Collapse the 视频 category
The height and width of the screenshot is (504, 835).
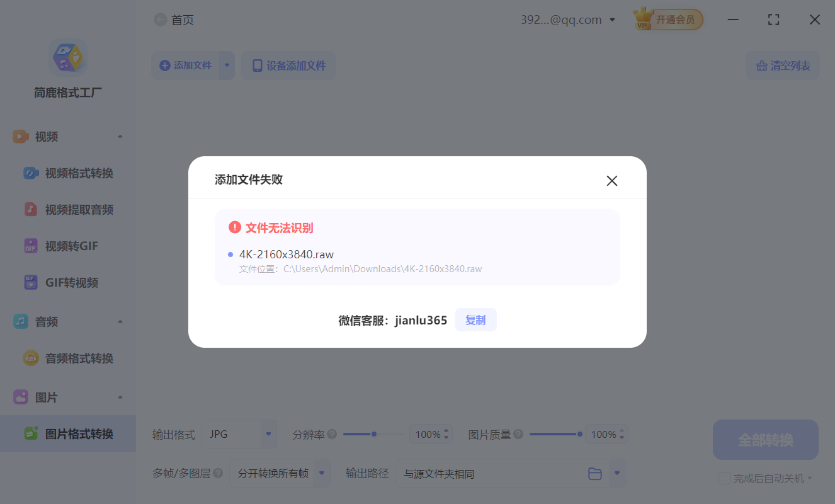(120, 136)
